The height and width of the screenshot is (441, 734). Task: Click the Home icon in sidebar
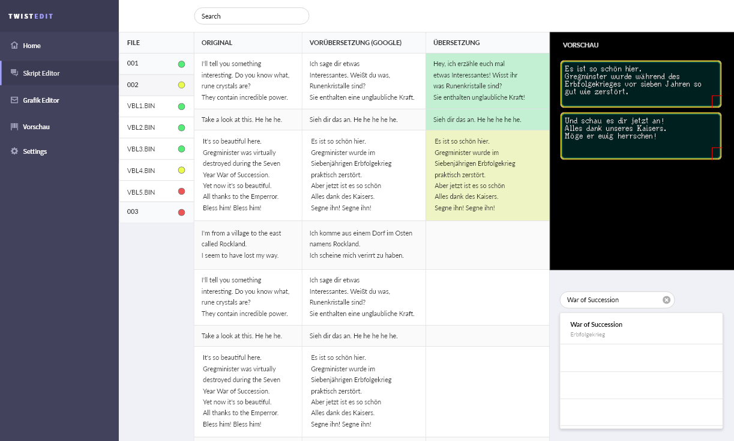point(14,46)
